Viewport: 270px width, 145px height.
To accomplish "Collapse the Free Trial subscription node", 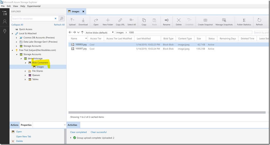I will click(12, 50).
